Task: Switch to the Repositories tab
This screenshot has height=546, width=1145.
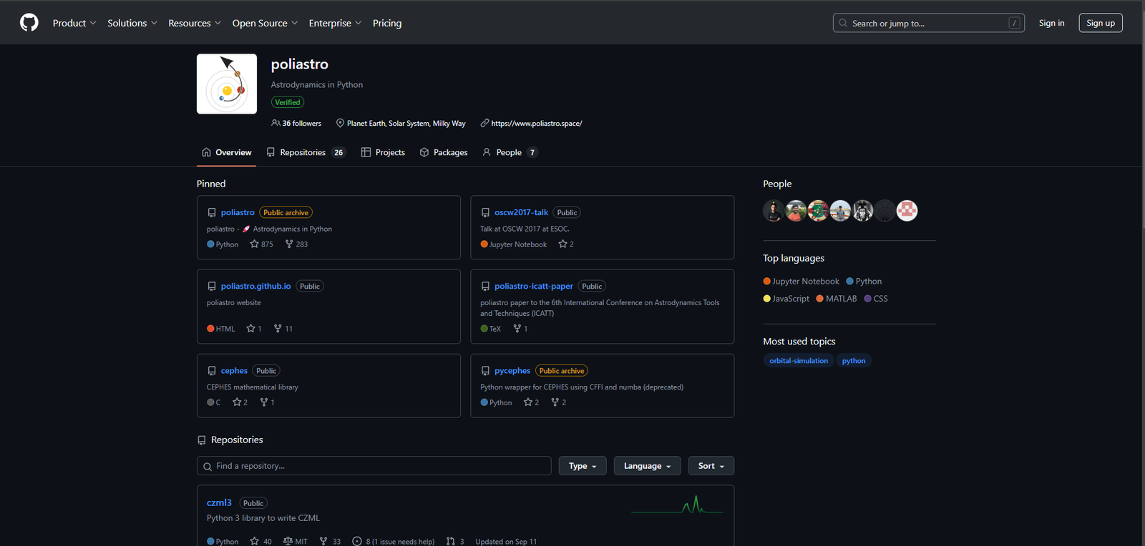Action: click(305, 152)
